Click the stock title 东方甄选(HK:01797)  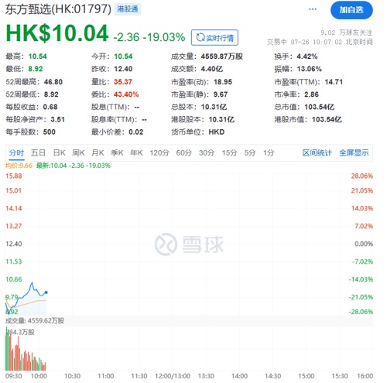click(58, 9)
